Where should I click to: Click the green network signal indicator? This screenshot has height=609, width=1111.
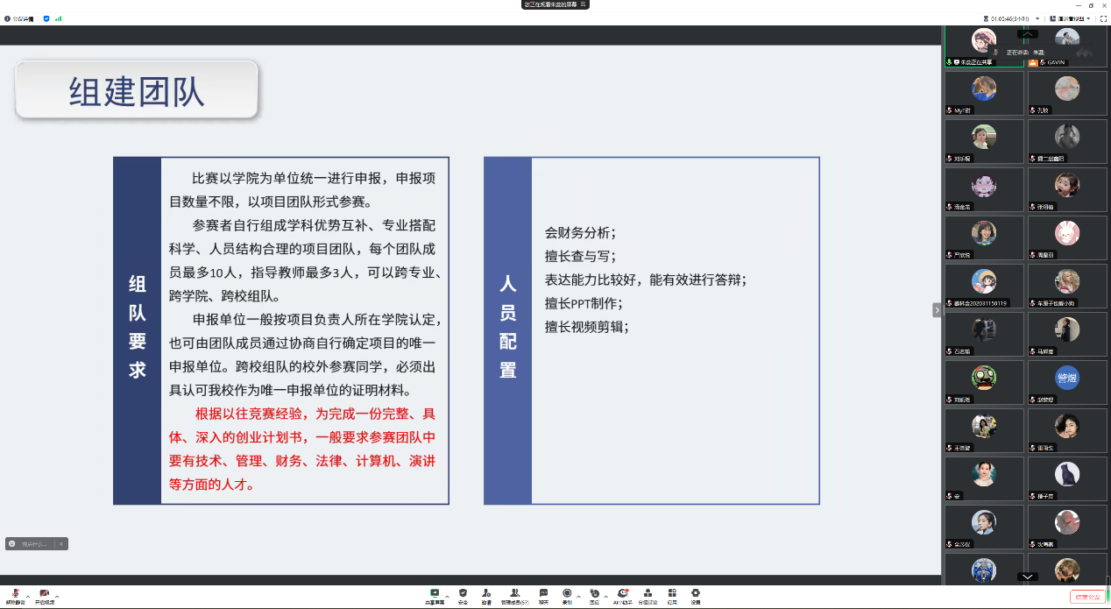pyautogui.click(x=59, y=18)
